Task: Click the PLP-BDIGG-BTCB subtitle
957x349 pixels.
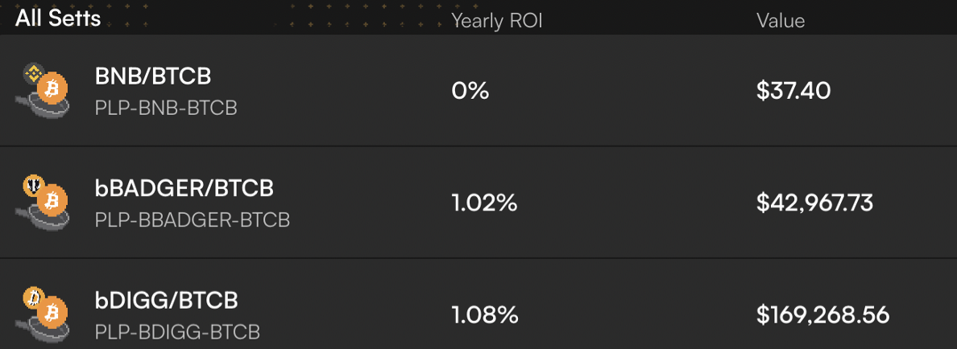Action: point(177,332)
